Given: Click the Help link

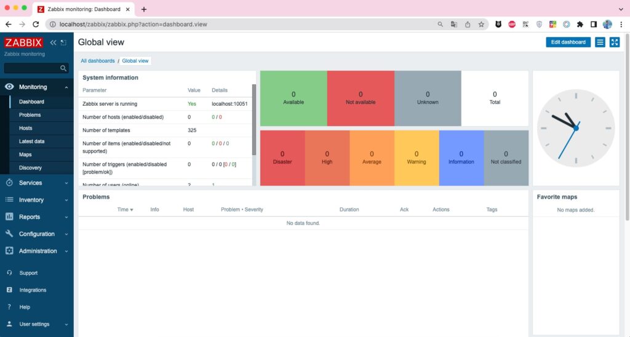Looking at the screenshot, I should tap(25, 307).
